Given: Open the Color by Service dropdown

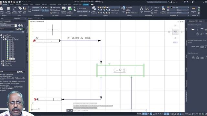Looking at the screenshot, I should [x=83, y=12].
